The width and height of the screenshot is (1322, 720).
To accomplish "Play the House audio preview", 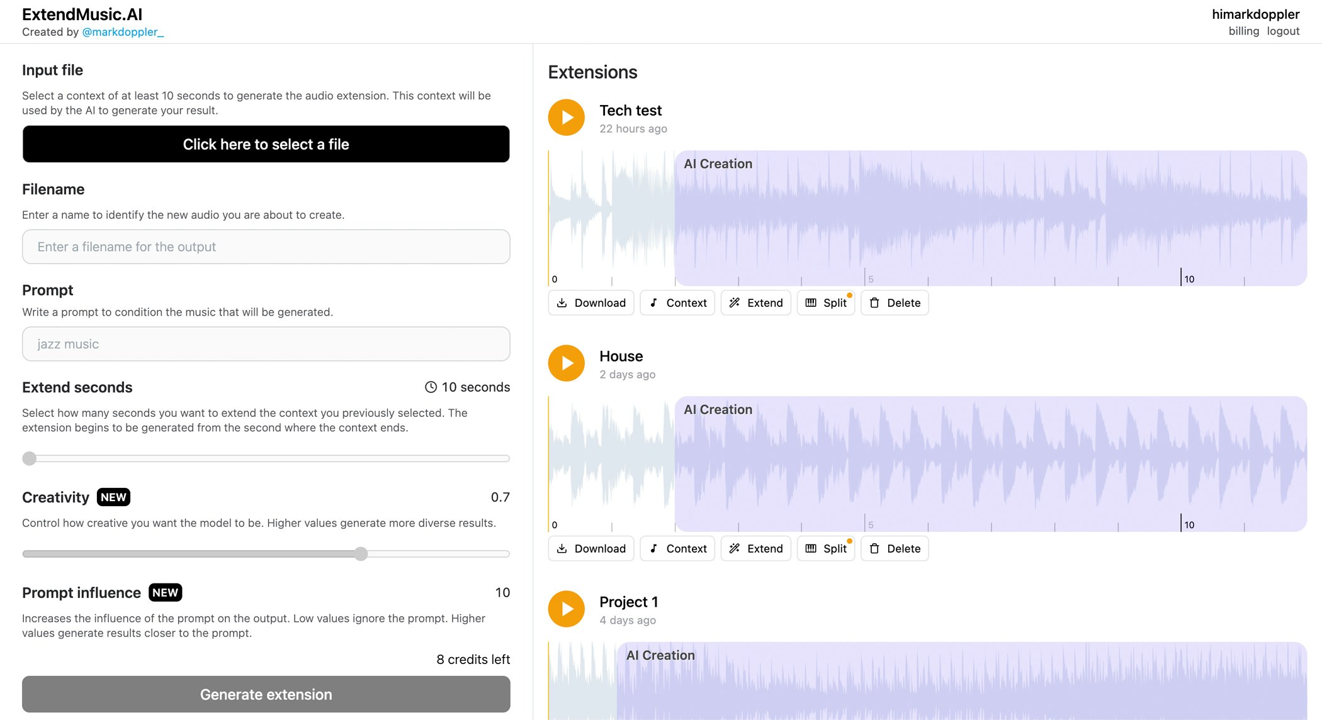I will [x=565, y=363].
